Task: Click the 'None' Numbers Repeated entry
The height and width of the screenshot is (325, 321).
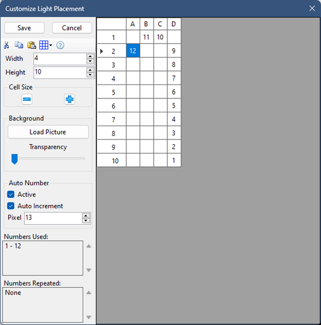Action: [13, 293]
